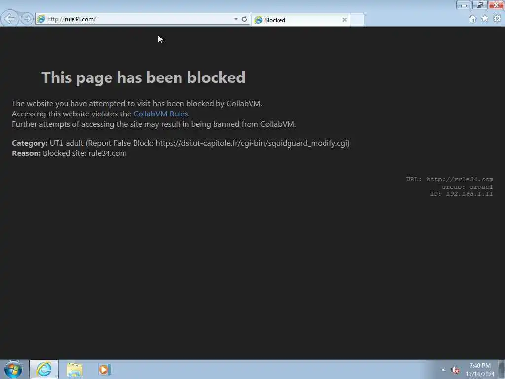Restore down the Internet Explorer window

click(480, 5)
